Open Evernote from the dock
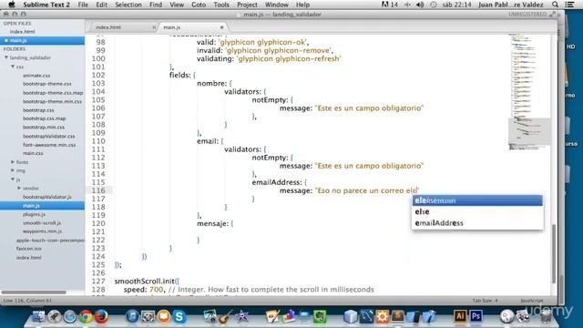 [320, 316]
